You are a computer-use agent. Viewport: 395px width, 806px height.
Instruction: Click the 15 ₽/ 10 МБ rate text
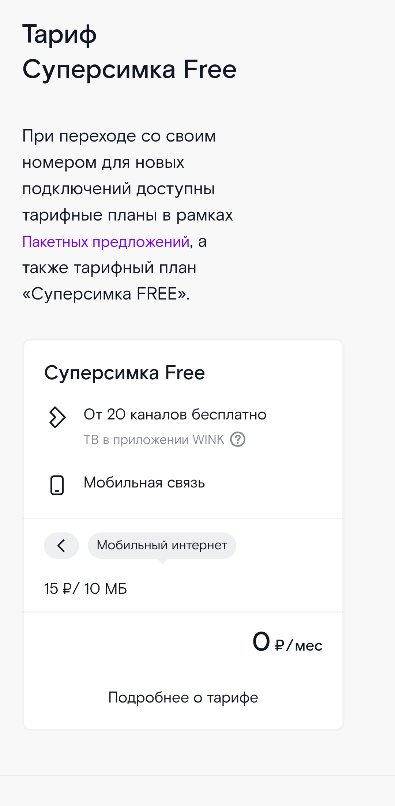(86, 589)
